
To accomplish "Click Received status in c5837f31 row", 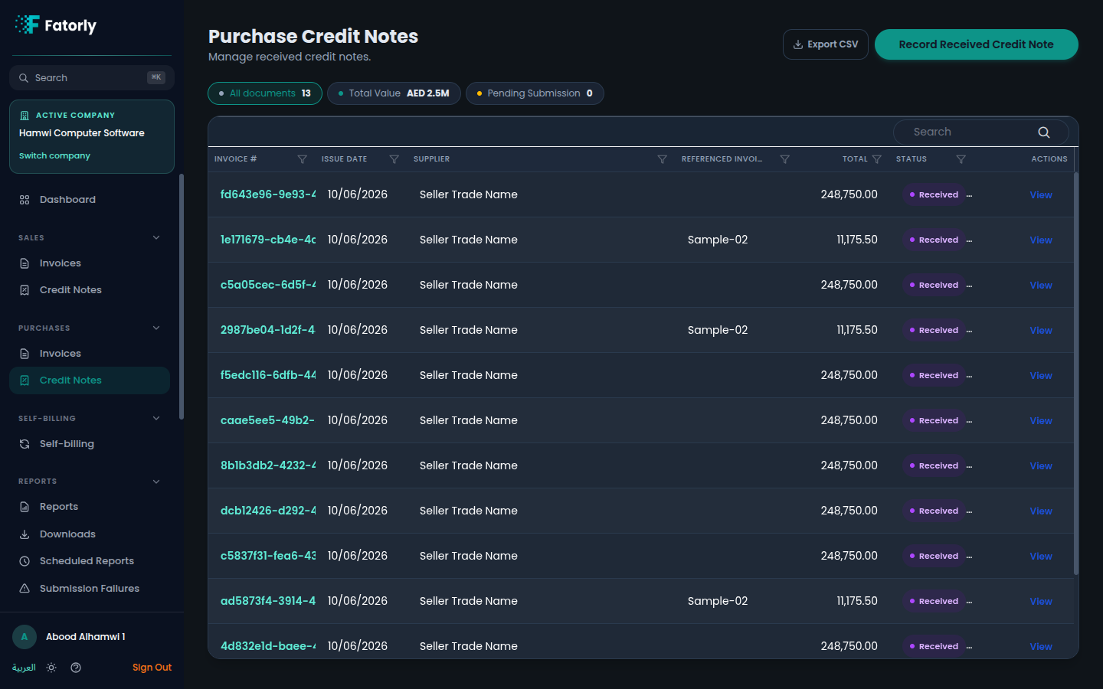I will pos(933,556).
